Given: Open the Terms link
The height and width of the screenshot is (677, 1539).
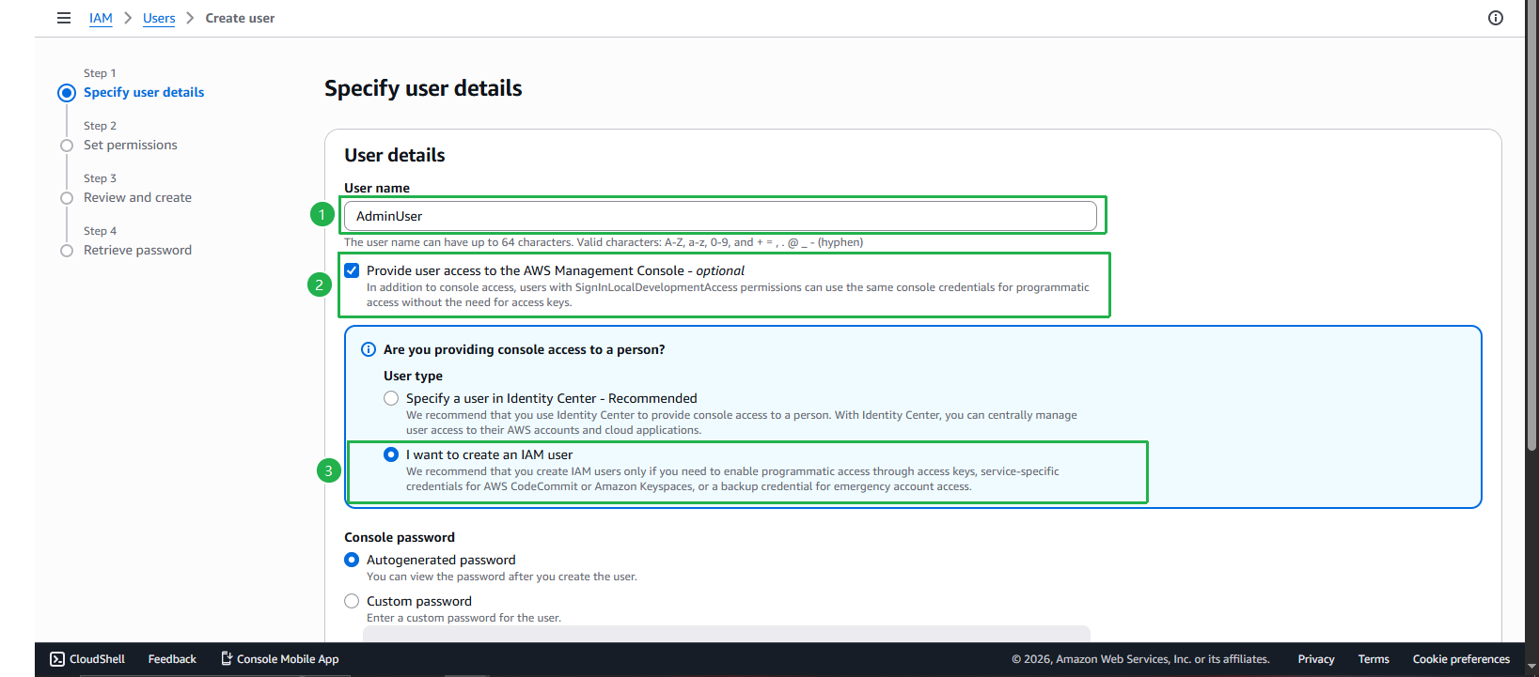Looking at the screenshot, I should coord(1374,659).
